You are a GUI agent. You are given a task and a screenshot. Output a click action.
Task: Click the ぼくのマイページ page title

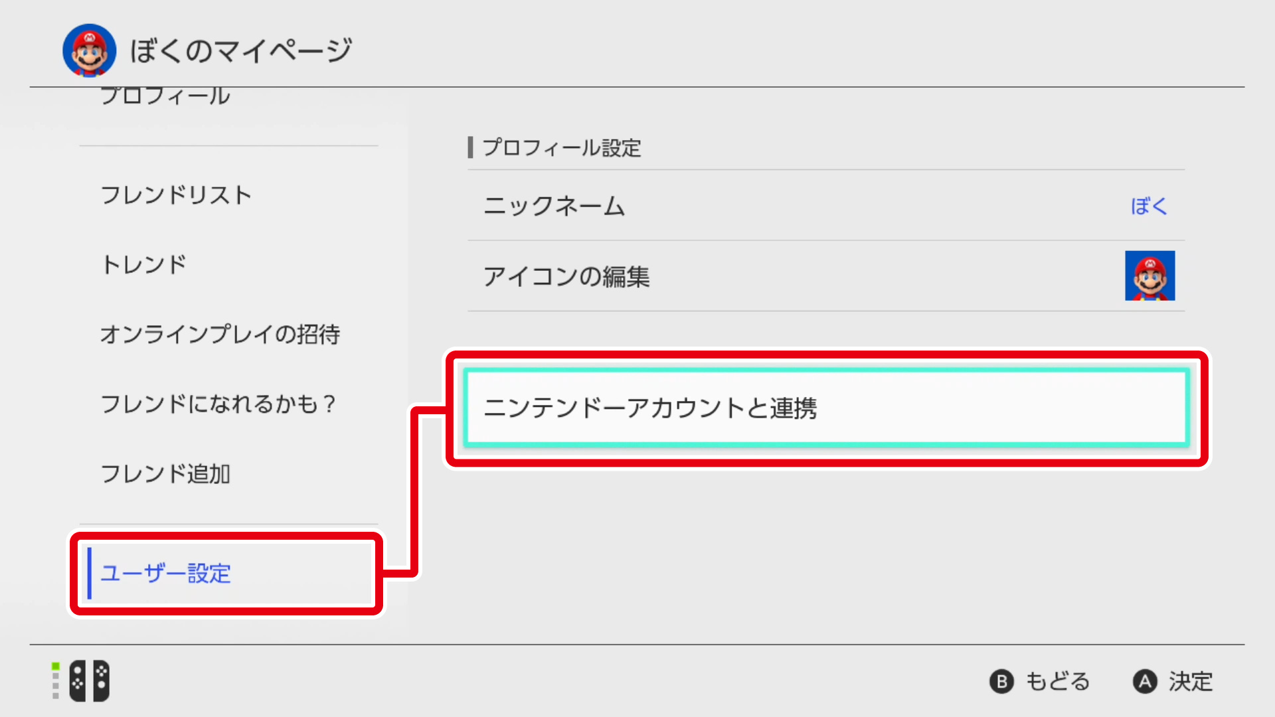pyautogui.click(x=241, y=50)
